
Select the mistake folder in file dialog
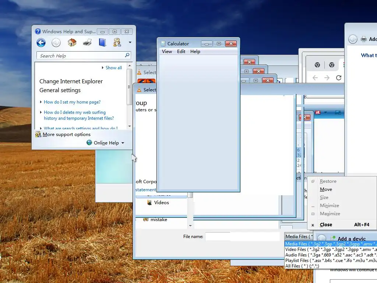tap(159, 220)
